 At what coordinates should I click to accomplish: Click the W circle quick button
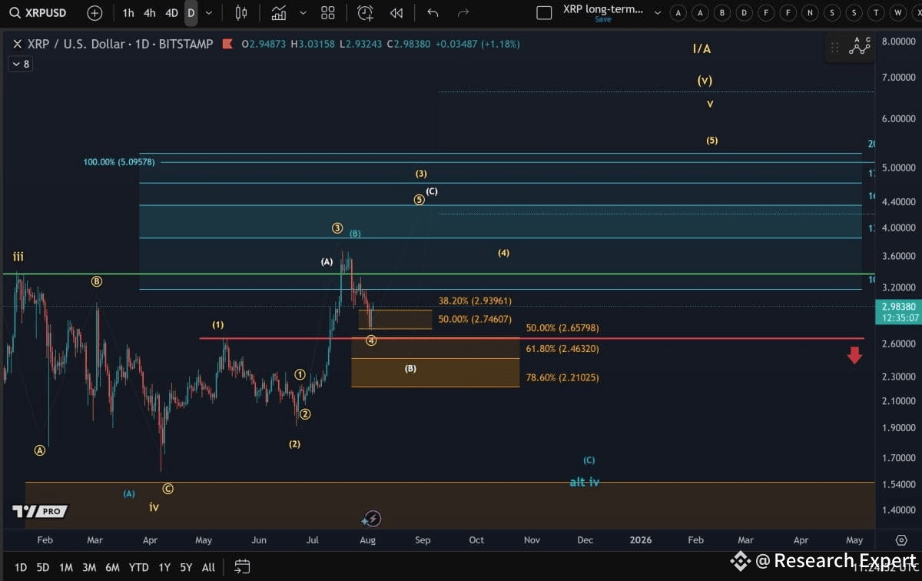(x=898, y=13)
